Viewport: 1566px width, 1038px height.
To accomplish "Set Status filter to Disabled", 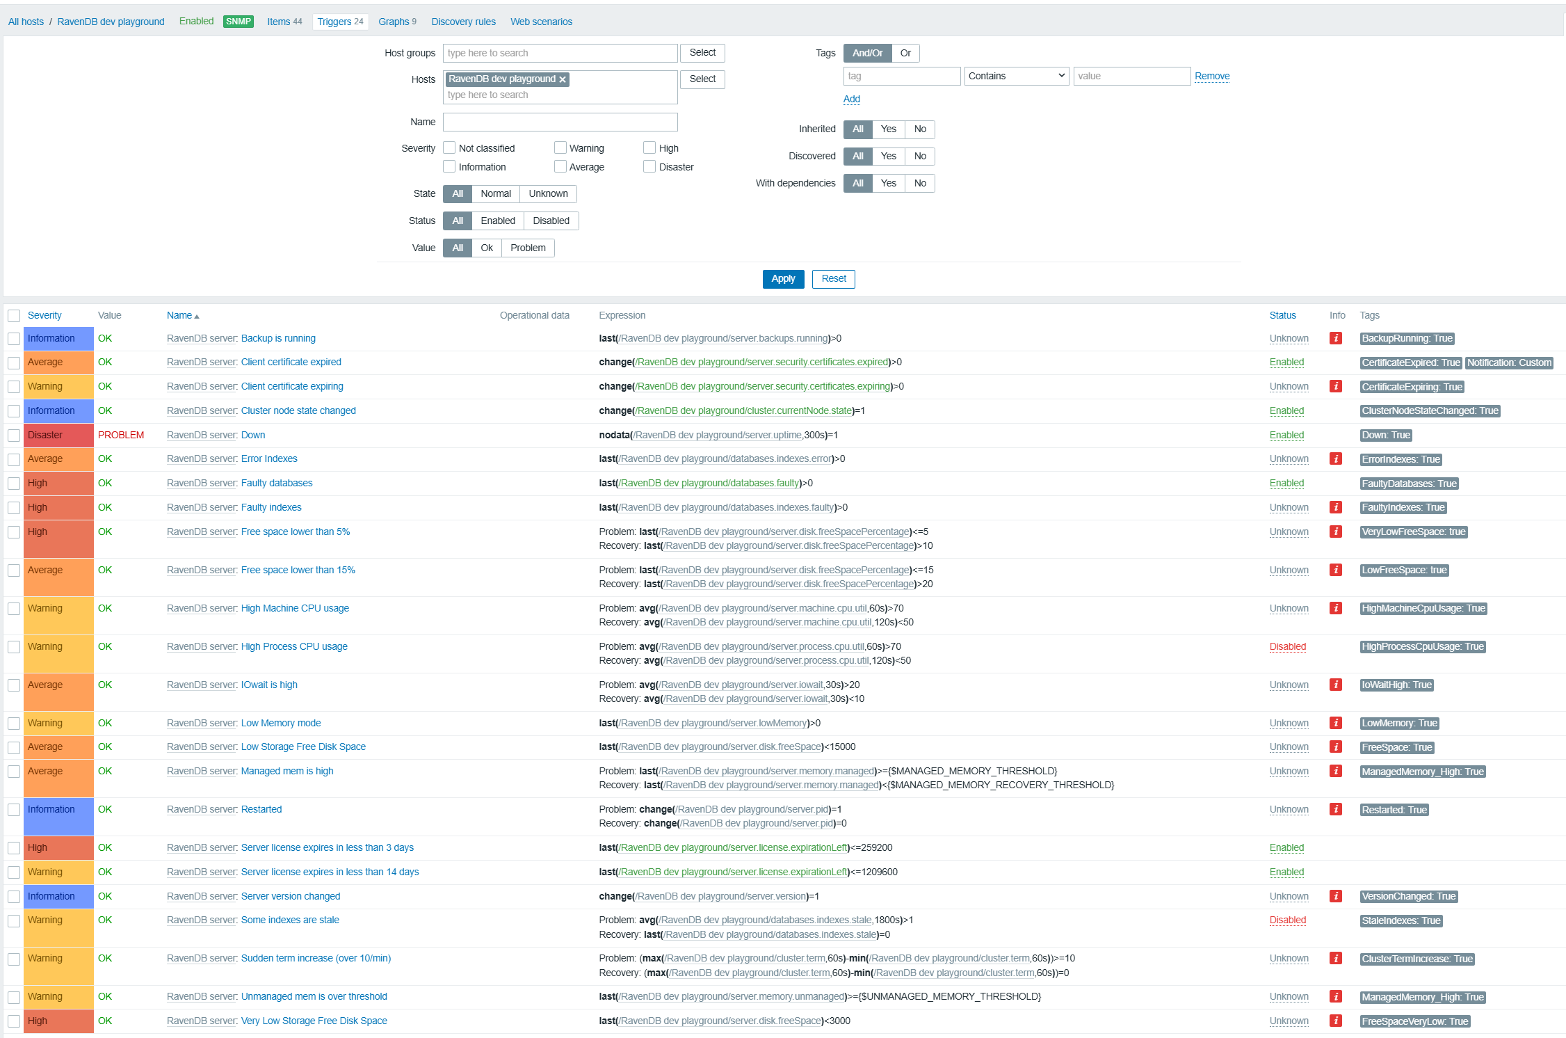I will (x=551, y=221).
